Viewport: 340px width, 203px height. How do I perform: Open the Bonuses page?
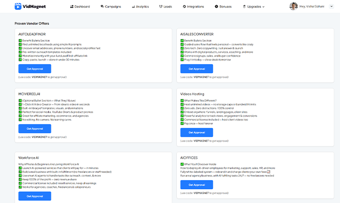[223, 7]
